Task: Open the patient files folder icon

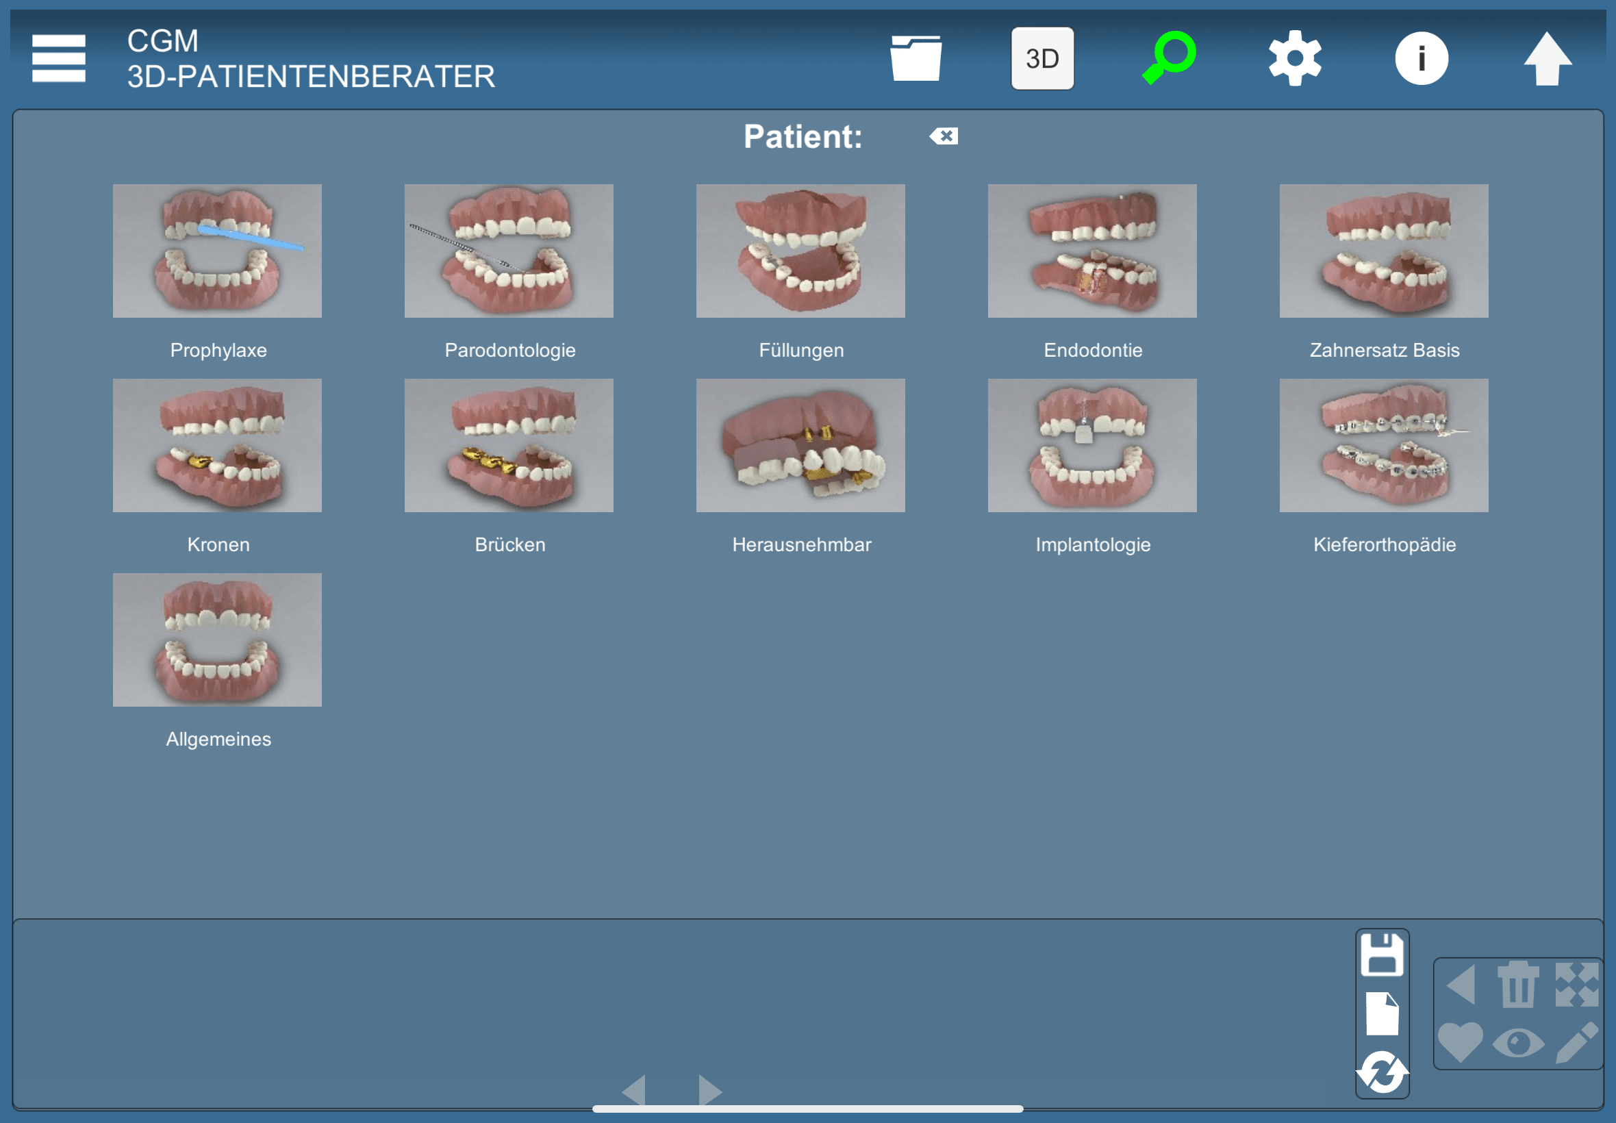Action: (916, 58)
